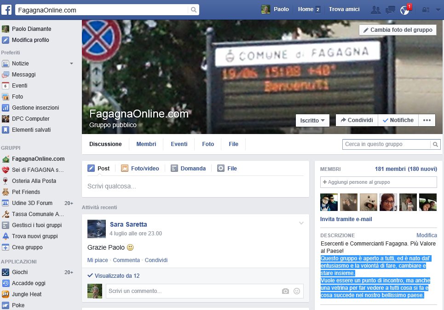Viewport: 444px width, 310px height.
Task: Click the Tassa Comunale gavel icon
Action: pos(6,214)
